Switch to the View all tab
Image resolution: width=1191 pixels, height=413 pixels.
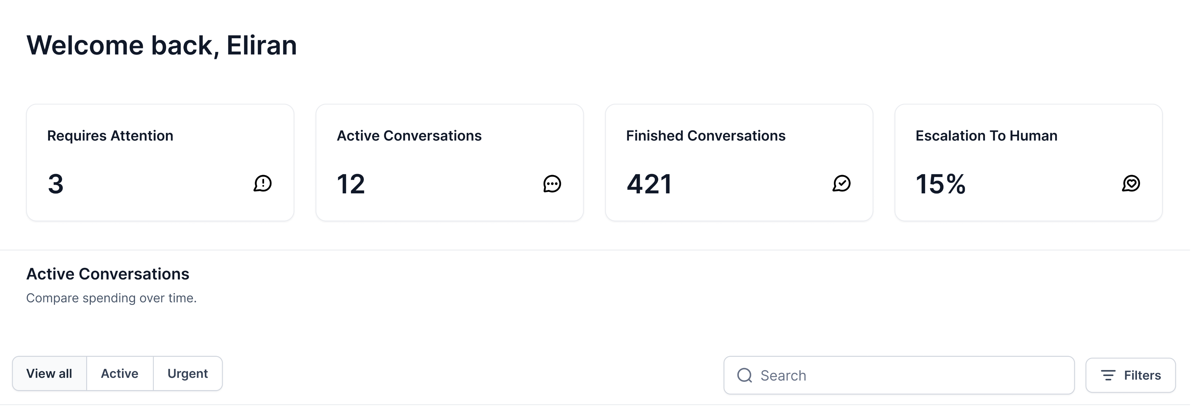click(49, 374)
